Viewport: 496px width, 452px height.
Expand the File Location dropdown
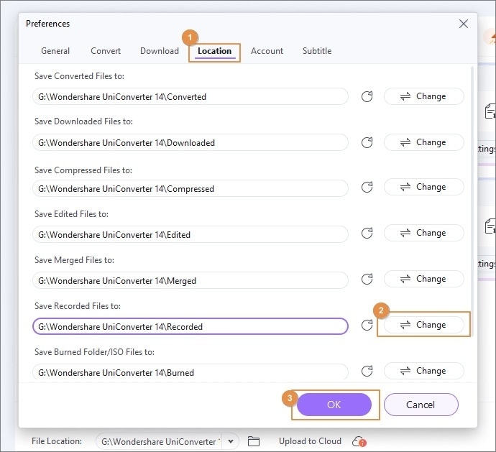click(x=230, y=441)
